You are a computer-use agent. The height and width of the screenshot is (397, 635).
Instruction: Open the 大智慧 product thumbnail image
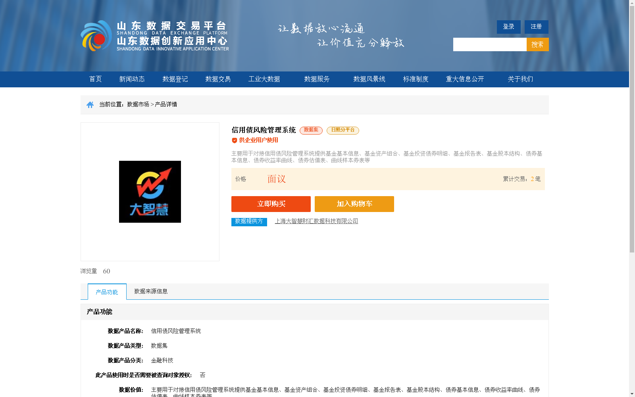150,192
